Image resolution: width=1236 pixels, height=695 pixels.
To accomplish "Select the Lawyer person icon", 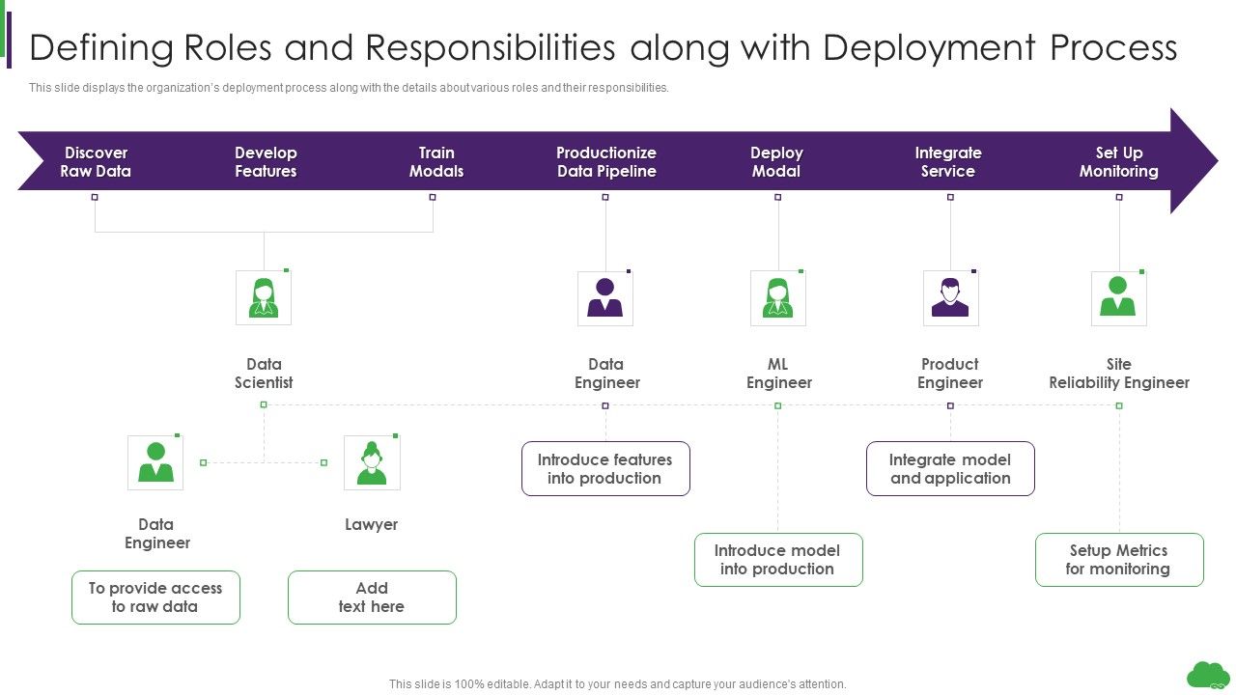I will [372, 460].
